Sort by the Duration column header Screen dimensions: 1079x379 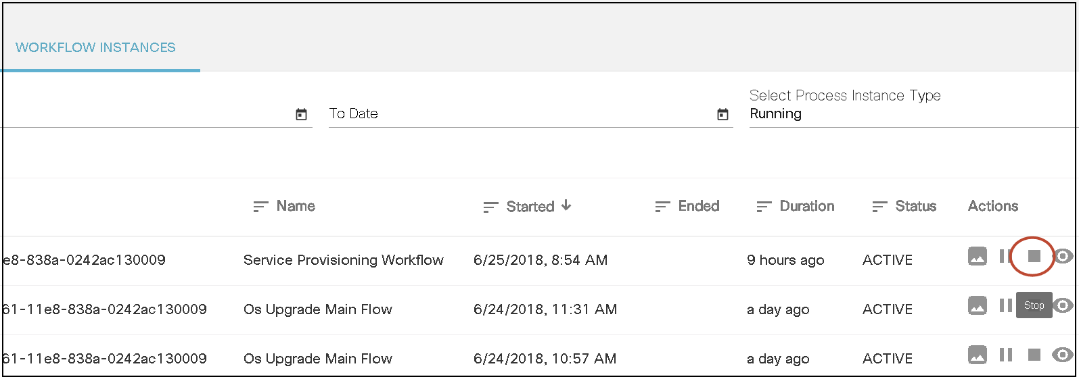pyautogui.click(x=806, y=206)
